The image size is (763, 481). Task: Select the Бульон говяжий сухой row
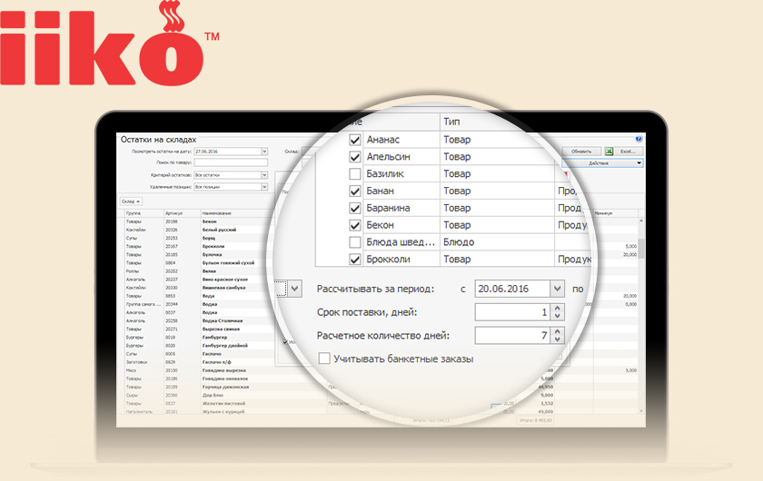[x=228, y=262]
